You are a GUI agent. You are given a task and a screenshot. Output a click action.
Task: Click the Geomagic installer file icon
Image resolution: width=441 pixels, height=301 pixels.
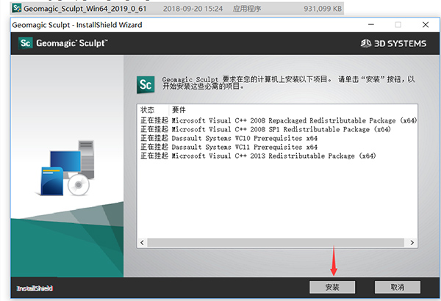click(x=17, y=8)
